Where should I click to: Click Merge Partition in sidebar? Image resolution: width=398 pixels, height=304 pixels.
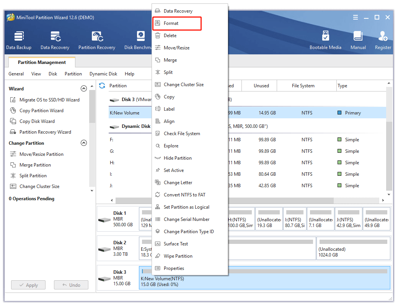click(x=31, y=165)
